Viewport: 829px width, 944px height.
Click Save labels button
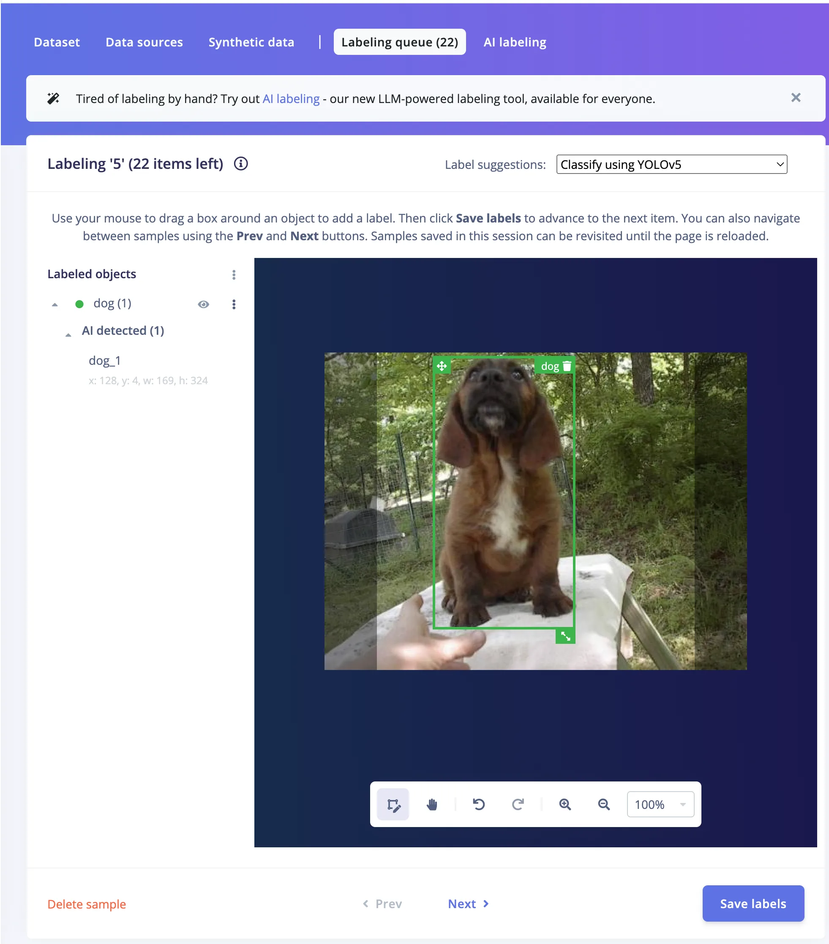[753, 903]
